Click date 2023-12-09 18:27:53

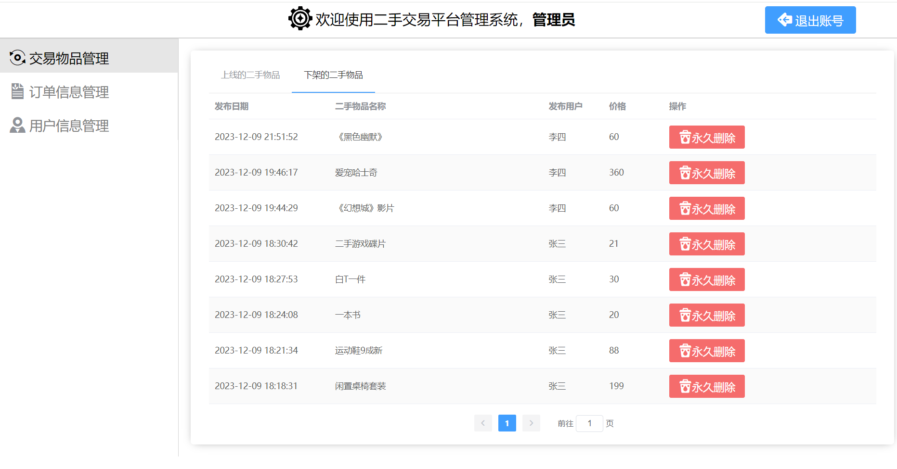click(256, 279)
